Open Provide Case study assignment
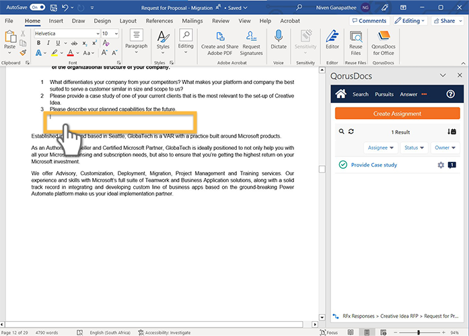The width and height of the screenshot is (469, 336). coord(374,165)
